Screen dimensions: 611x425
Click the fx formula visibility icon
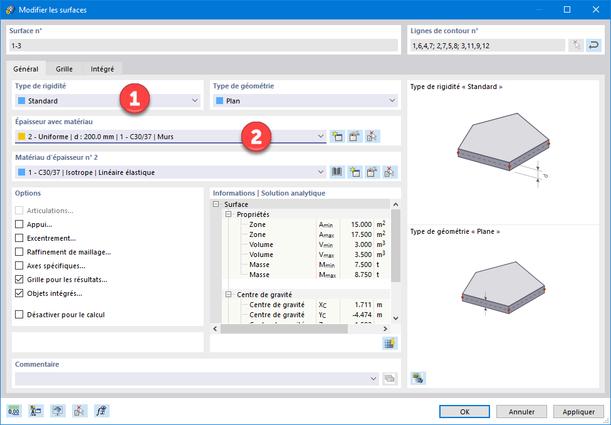pos(102,411)
